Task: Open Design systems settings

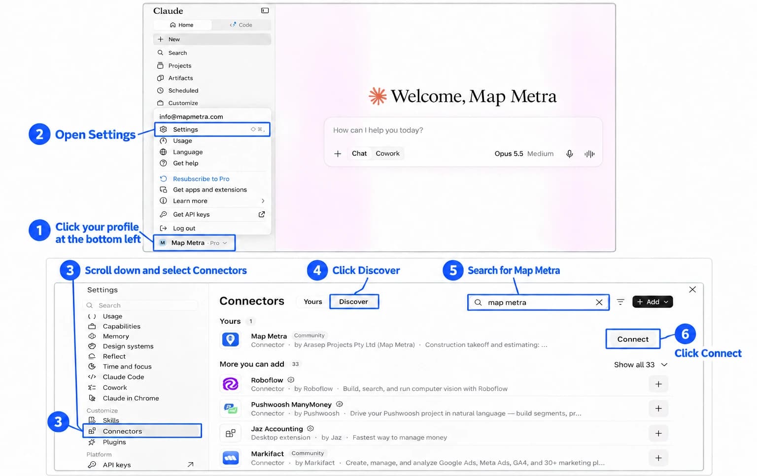Action: tap(141, 346)
